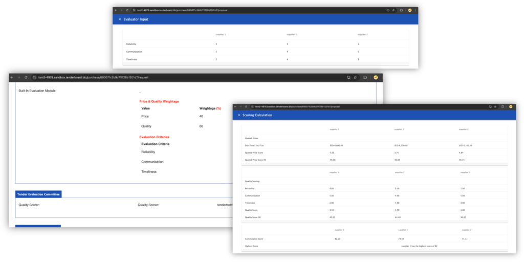Click profile avatar in Evaluator Input window

pos(409,10)
